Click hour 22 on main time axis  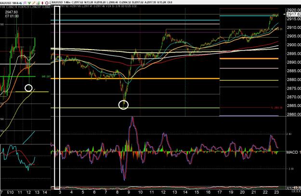point(265,192)
